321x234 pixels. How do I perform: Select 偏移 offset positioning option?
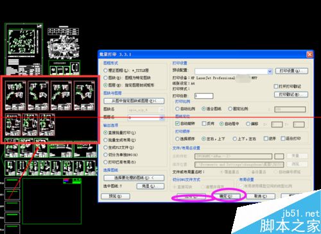pyautogui.click(x=248, y=124)
